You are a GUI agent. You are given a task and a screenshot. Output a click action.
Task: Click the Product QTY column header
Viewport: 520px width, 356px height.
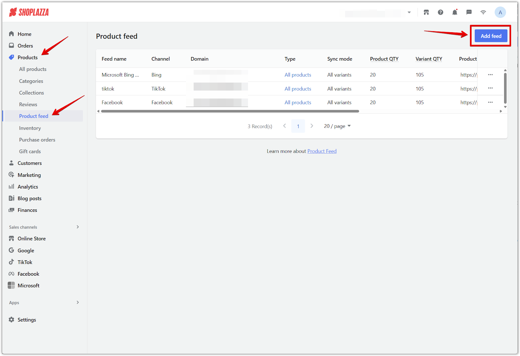[384, 59]
